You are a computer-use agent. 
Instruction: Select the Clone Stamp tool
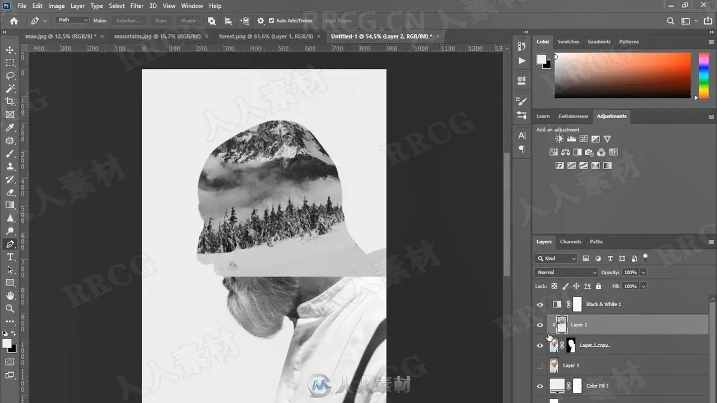click(x=10, y=166)
